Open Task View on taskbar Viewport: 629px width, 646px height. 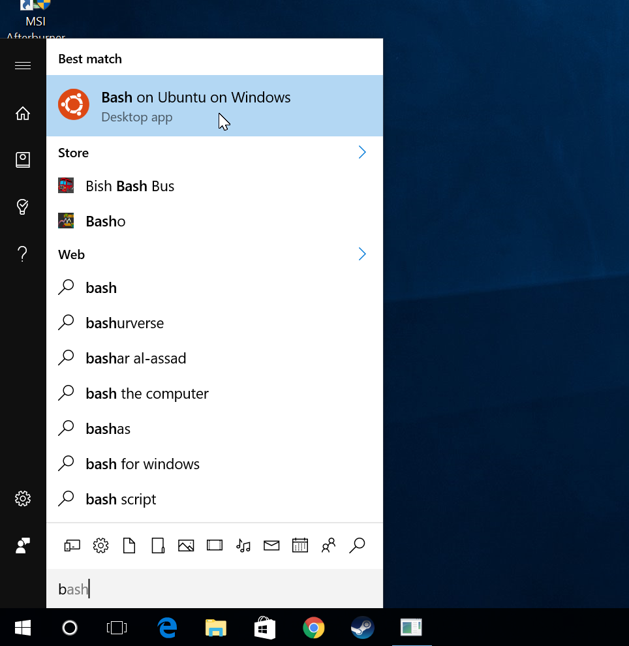click(117, 628)
